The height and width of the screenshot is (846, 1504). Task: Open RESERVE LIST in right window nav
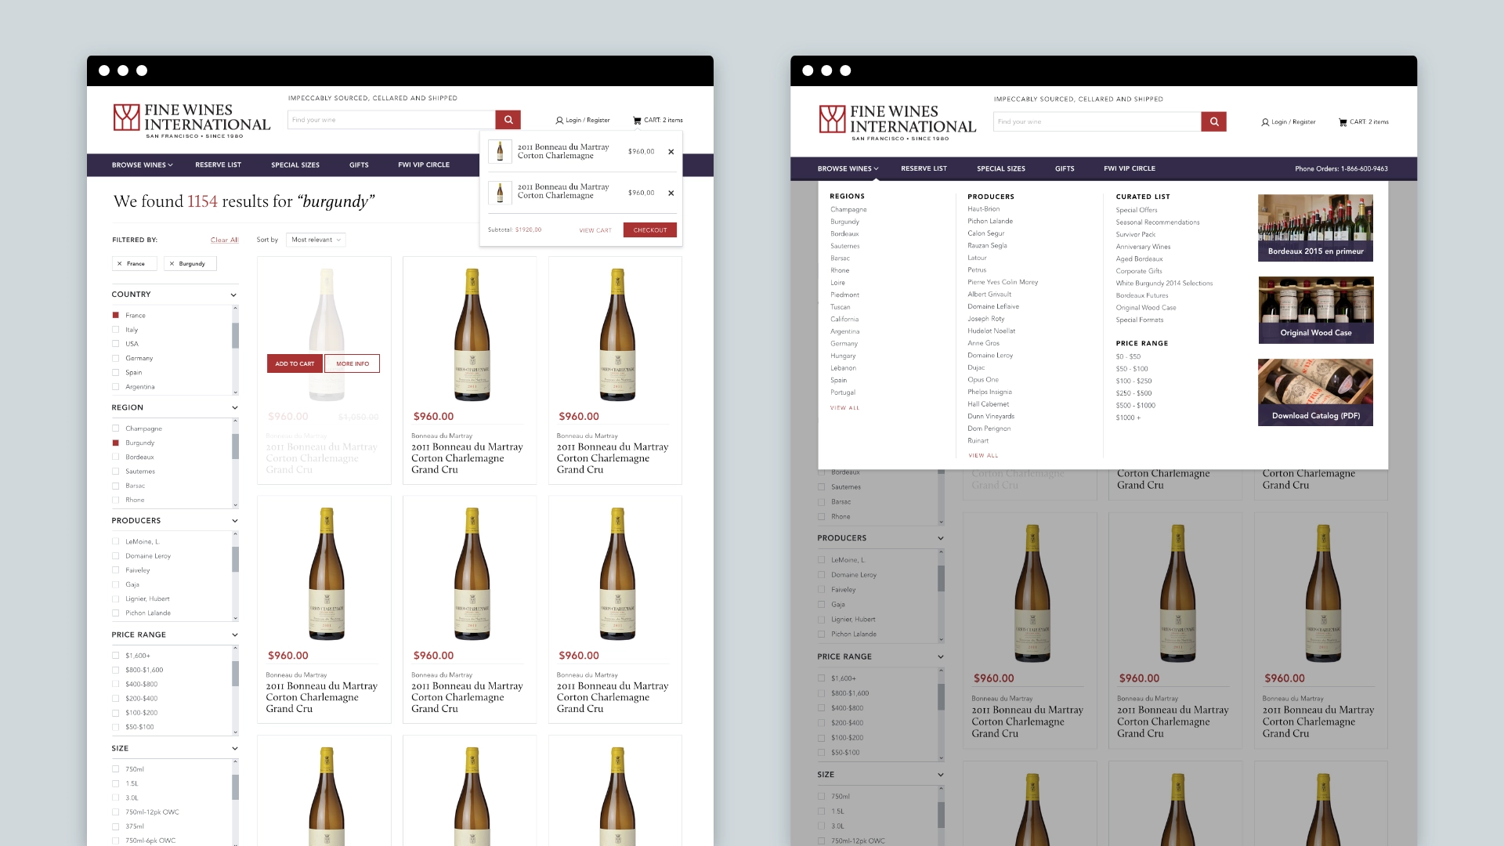tap(924, 168)
